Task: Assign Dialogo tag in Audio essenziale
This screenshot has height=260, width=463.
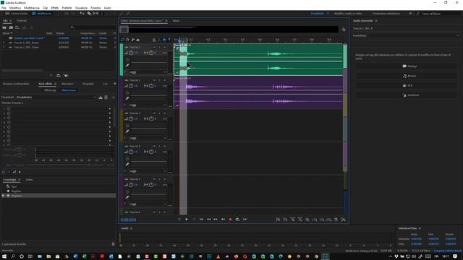Action: 407,66
